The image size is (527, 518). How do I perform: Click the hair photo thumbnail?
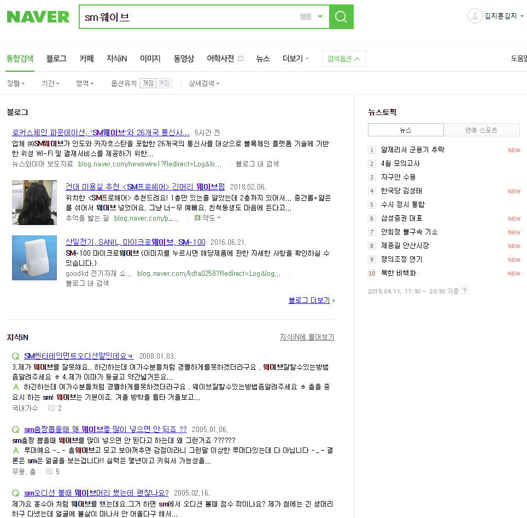click(x=34, y=203)
